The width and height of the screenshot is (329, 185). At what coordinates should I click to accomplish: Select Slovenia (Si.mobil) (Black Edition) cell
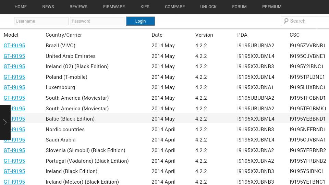[x=85, y=150]
